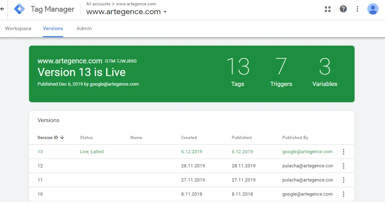Click published date 8.11.2018
Screen dimensions: 385x202
242,194
